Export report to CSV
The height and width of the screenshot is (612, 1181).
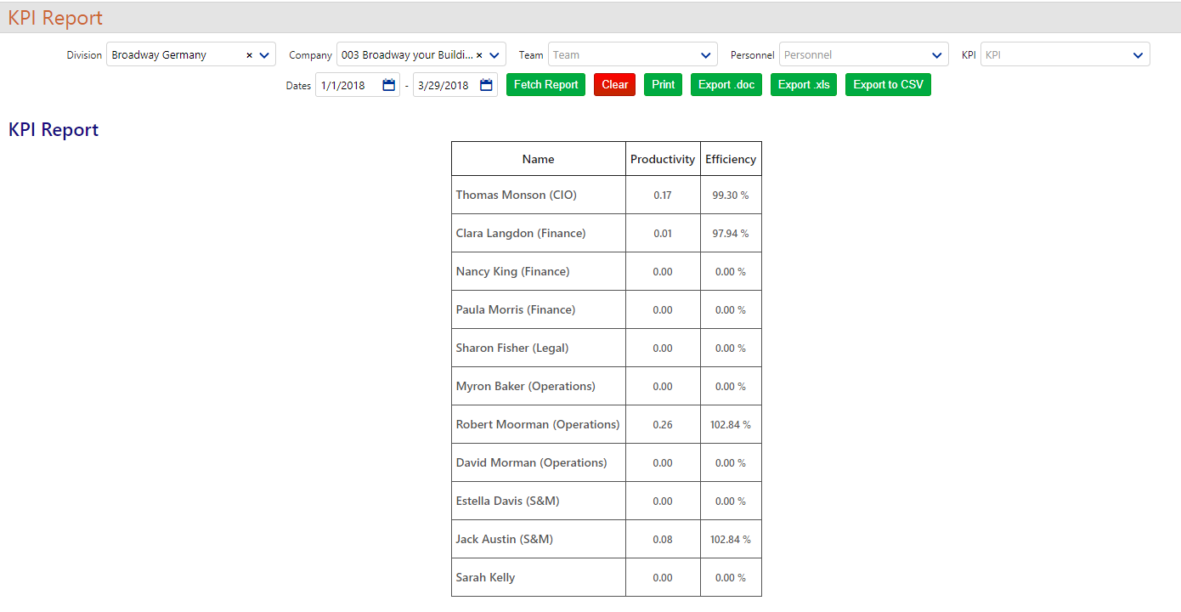click(x=888, y=85)
